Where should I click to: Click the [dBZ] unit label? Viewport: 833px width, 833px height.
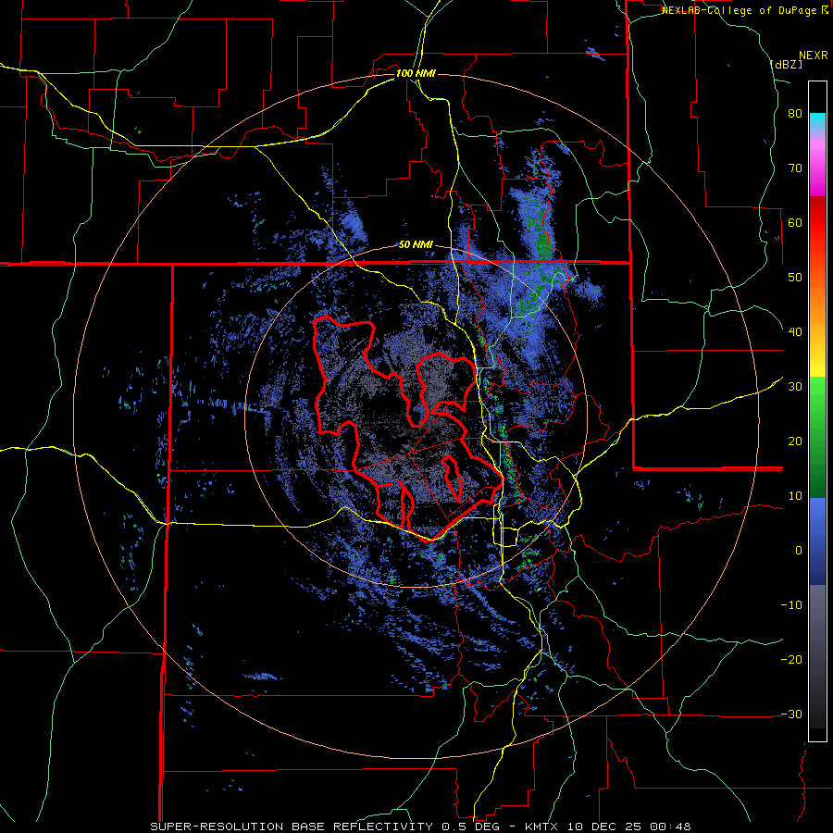click(787, 64)
